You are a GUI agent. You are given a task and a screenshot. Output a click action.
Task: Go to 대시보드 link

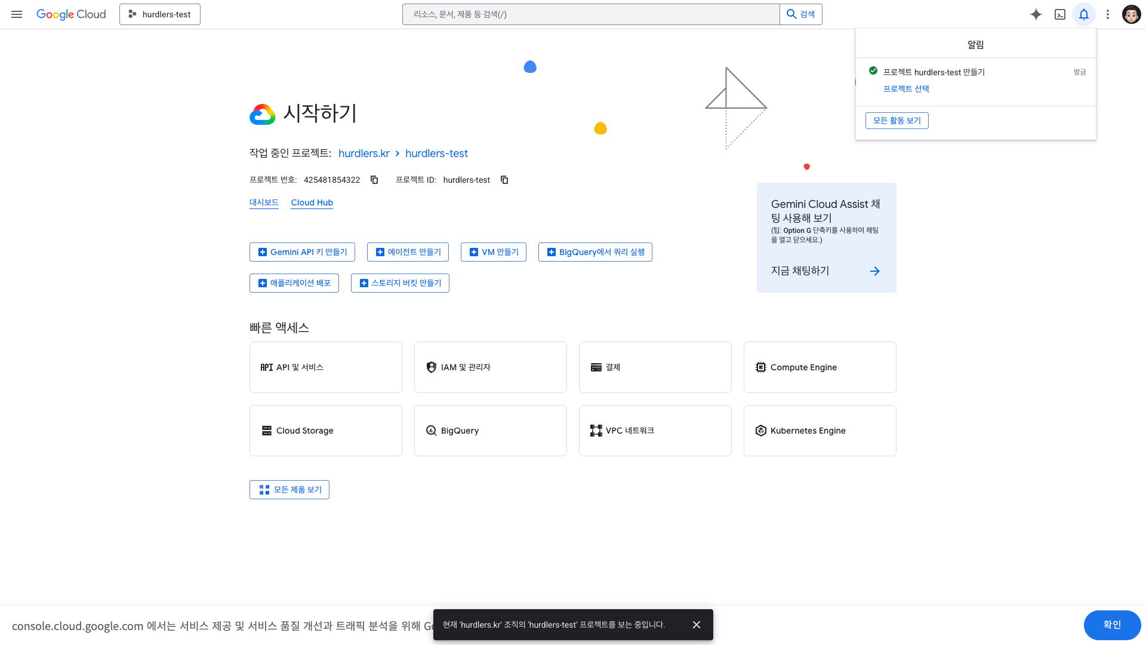pos(264,202)
